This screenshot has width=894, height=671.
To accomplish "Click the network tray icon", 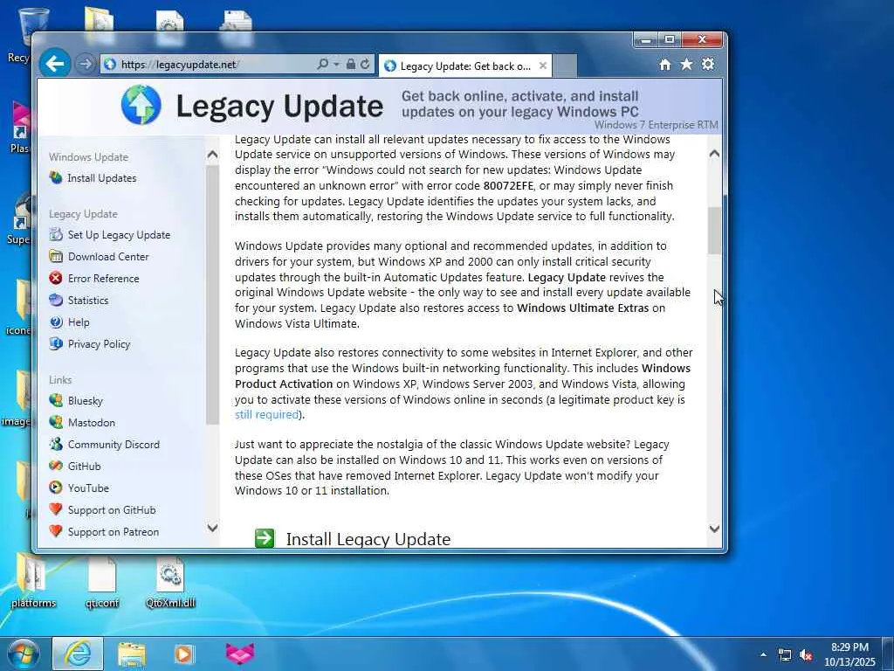I will pos(785,655).
